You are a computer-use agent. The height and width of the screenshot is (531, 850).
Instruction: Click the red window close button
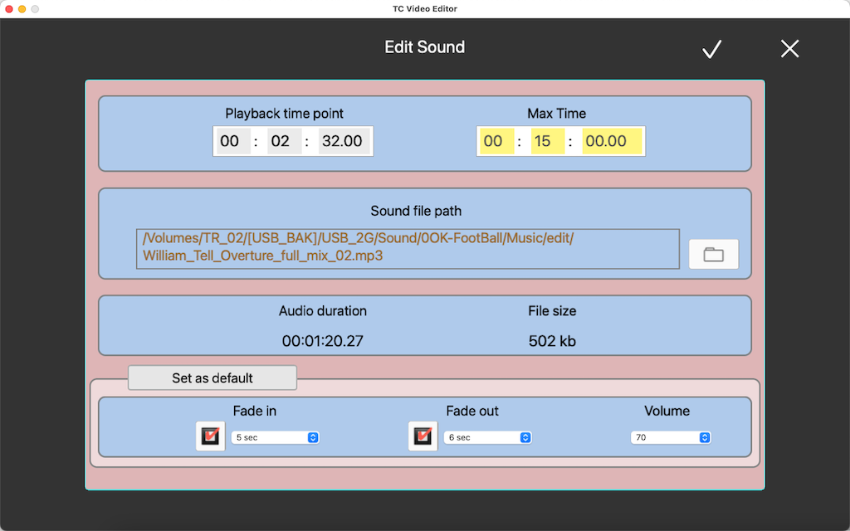(x=8, y=8)
